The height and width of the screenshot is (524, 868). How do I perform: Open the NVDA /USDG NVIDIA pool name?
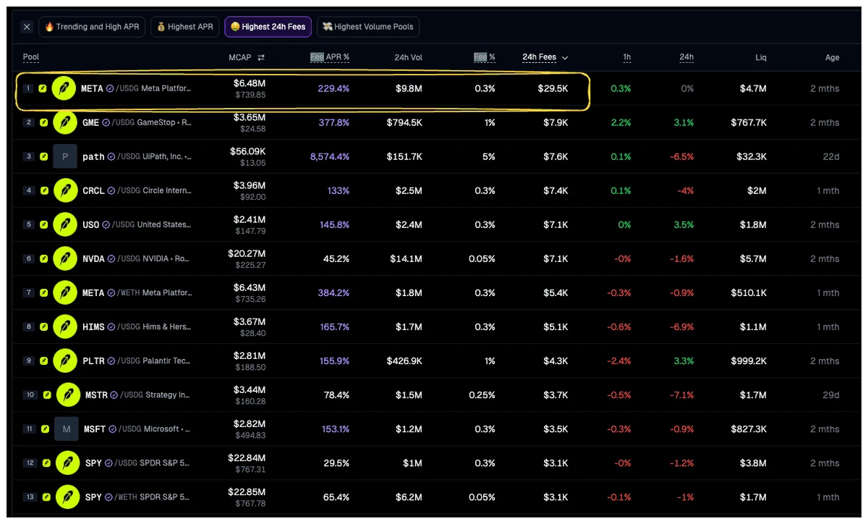pos(137,258)
